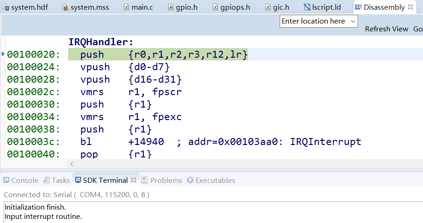Select address 00100020
Screen dimensions: 423x223
pos(34,54)
